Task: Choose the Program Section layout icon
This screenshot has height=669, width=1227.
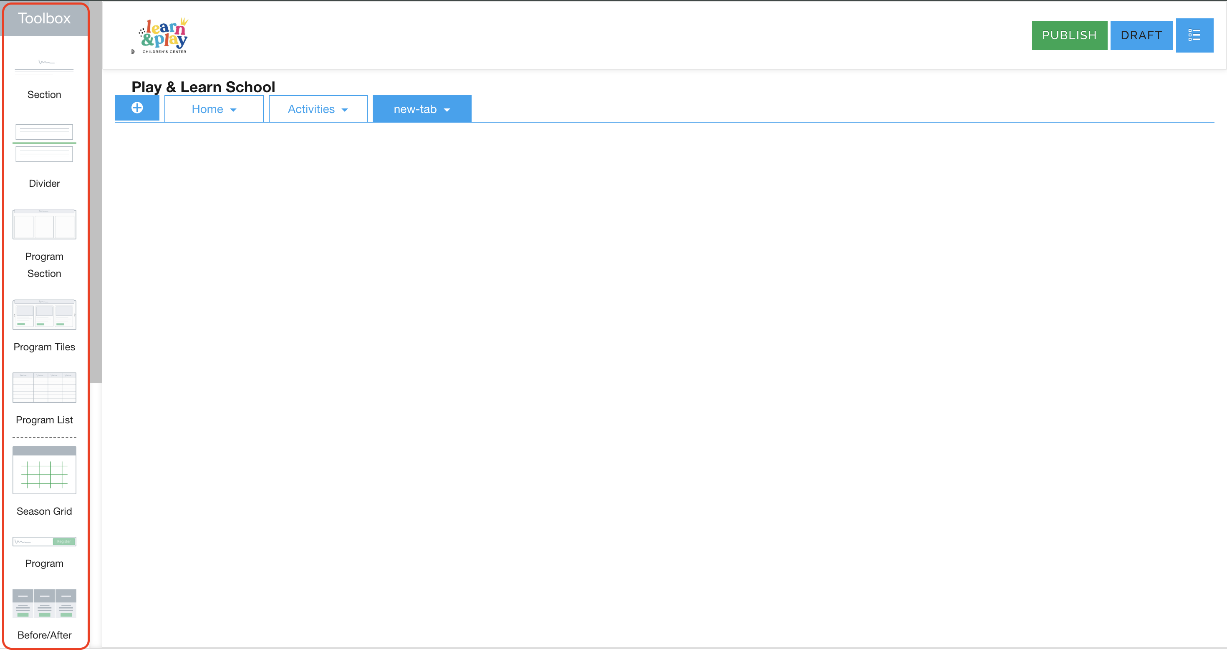Action: pos(44,224)
